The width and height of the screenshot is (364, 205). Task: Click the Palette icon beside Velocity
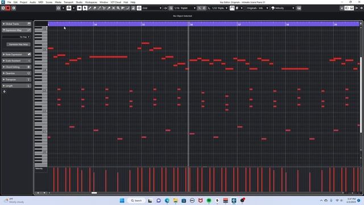[x=273, y=8]
